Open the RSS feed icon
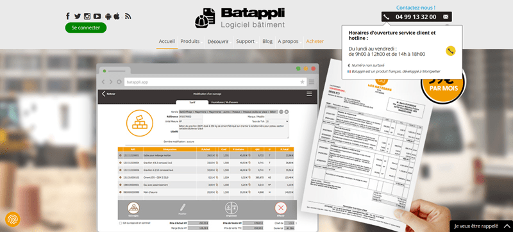Viewport: 513px width, 232px height. click(128, 16)
